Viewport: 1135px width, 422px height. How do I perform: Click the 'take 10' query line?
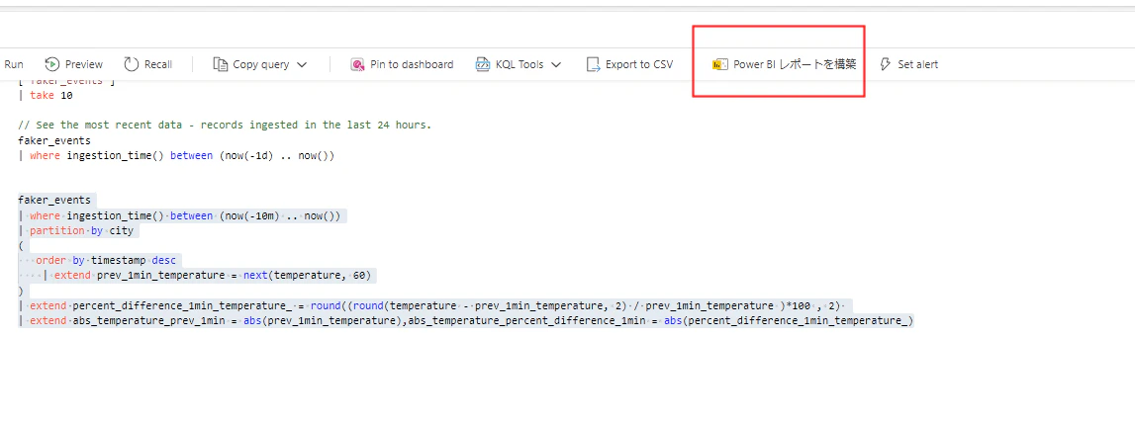[x=46, y=96]
